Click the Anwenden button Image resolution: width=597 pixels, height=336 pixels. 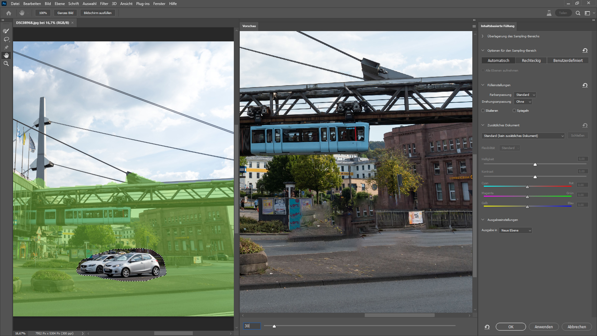pos(544,327)
